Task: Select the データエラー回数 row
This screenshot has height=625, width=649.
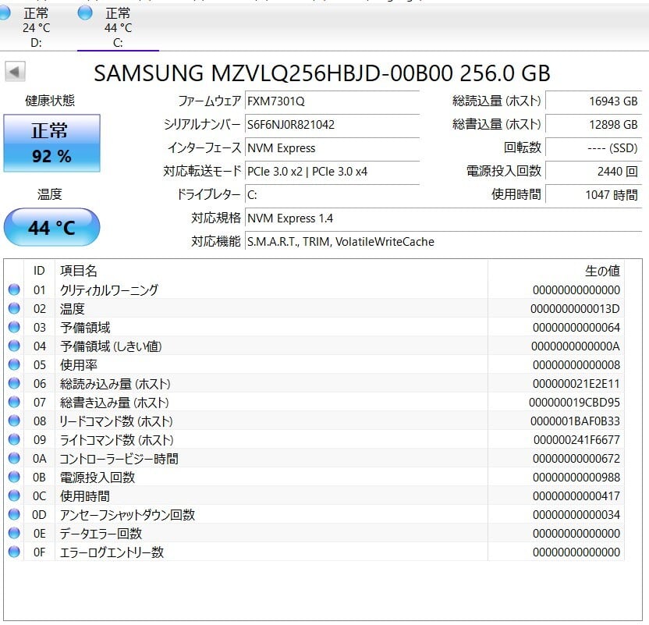Action: (x=101, y=534)
